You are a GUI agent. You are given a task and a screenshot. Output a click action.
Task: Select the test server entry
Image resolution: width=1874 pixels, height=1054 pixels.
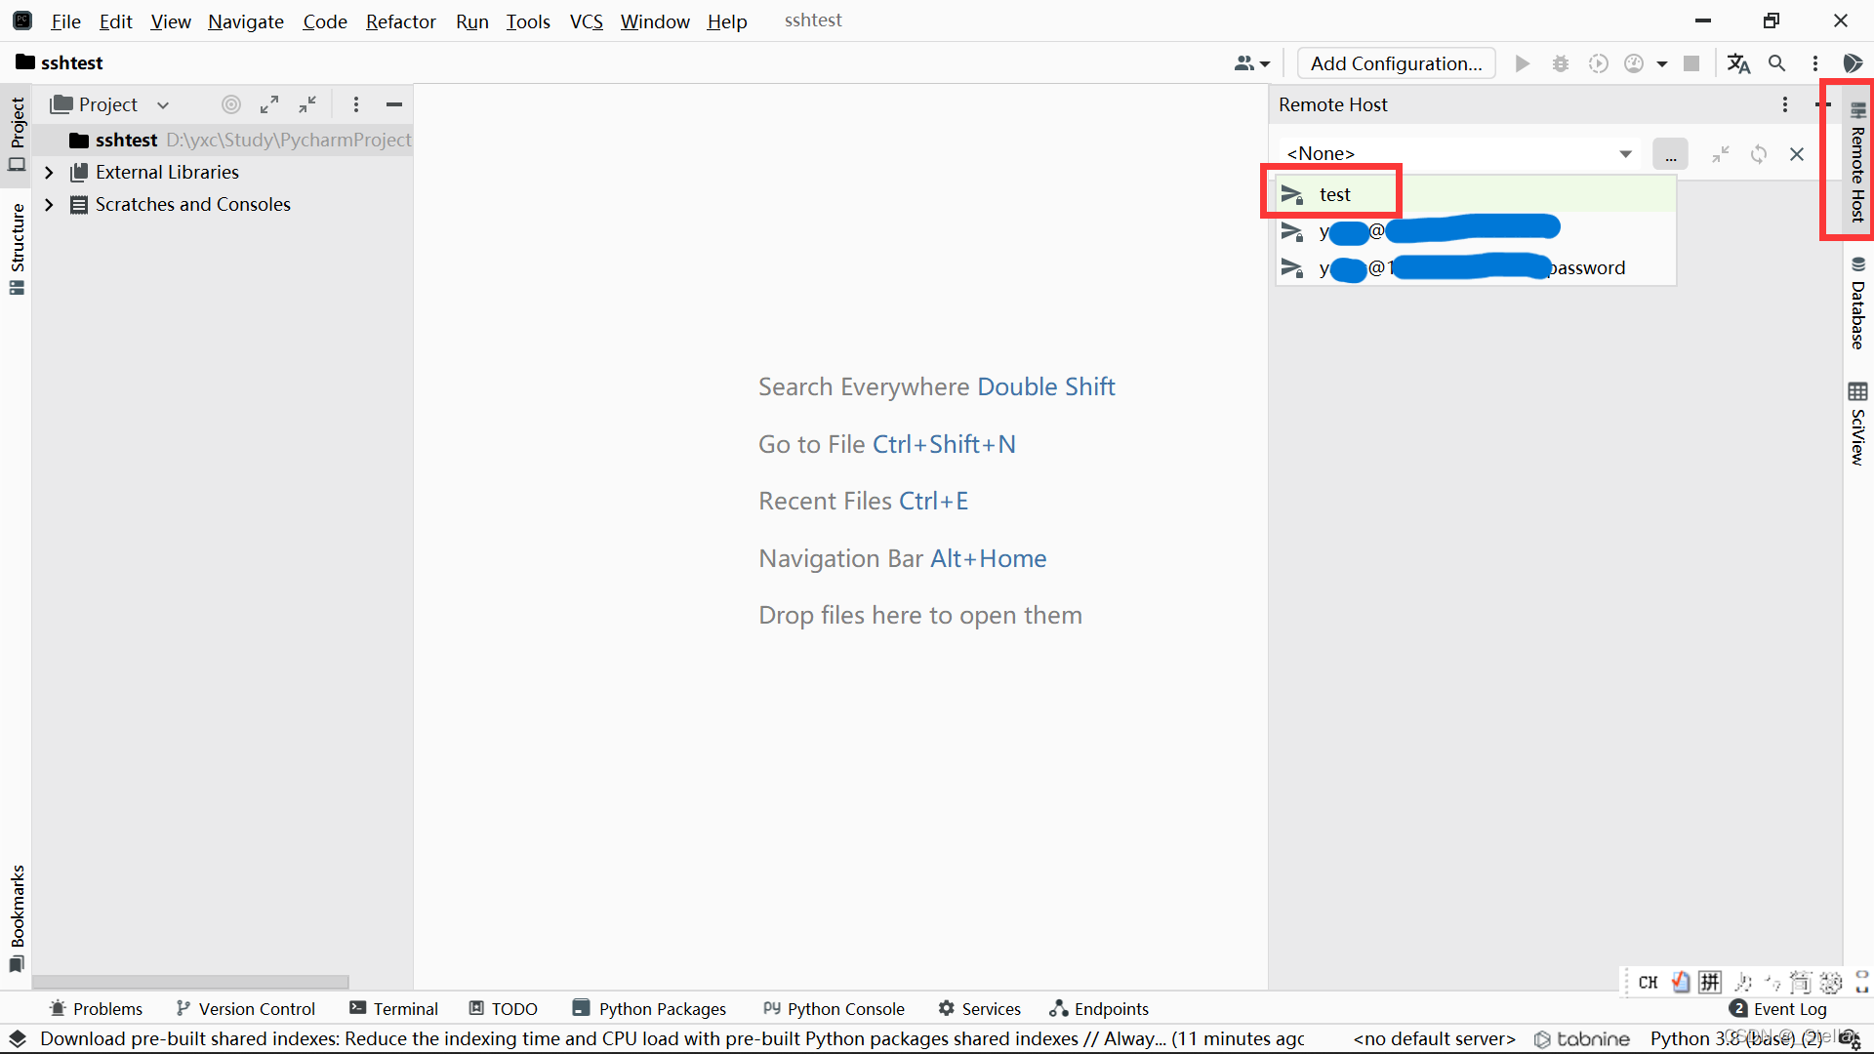click(x=1334, y=194)
